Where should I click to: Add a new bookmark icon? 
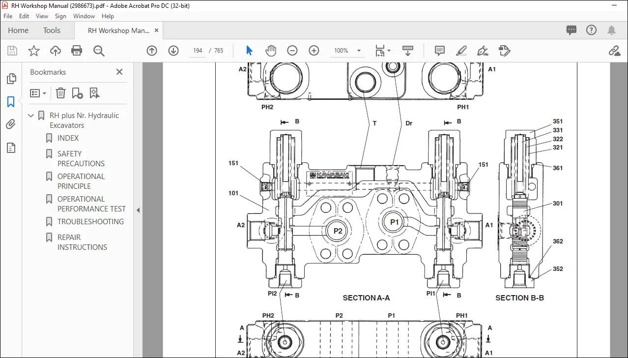[x=77, y=93]
